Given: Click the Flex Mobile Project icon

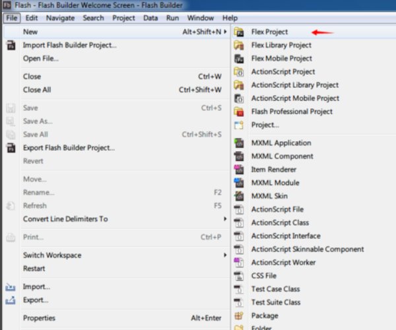Looking at the screenshot, I should pyautogui.click(x=239, y=58).
